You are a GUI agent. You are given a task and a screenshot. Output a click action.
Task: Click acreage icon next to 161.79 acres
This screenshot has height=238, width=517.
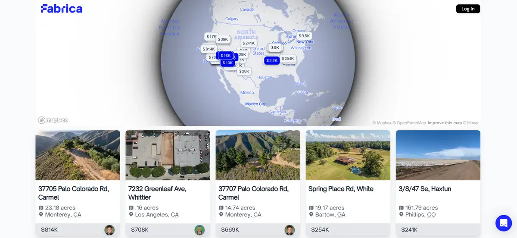[x=401, y=208]
